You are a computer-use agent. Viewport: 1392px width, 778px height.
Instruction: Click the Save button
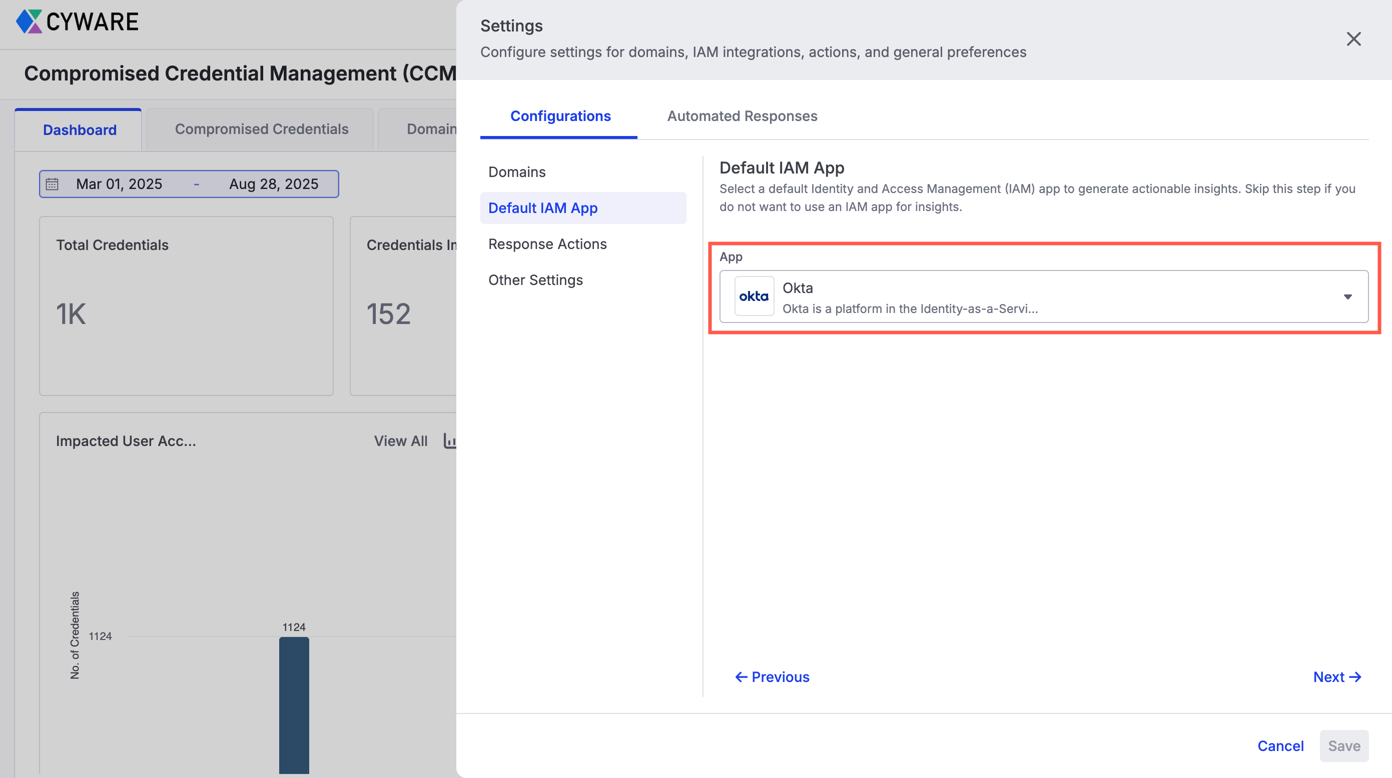(1343, 746)
